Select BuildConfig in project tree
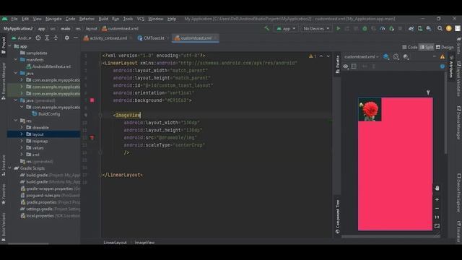 point(46,114)
